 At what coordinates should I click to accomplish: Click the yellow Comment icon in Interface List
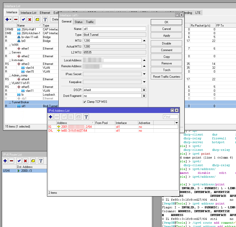(x=37, y=19)
